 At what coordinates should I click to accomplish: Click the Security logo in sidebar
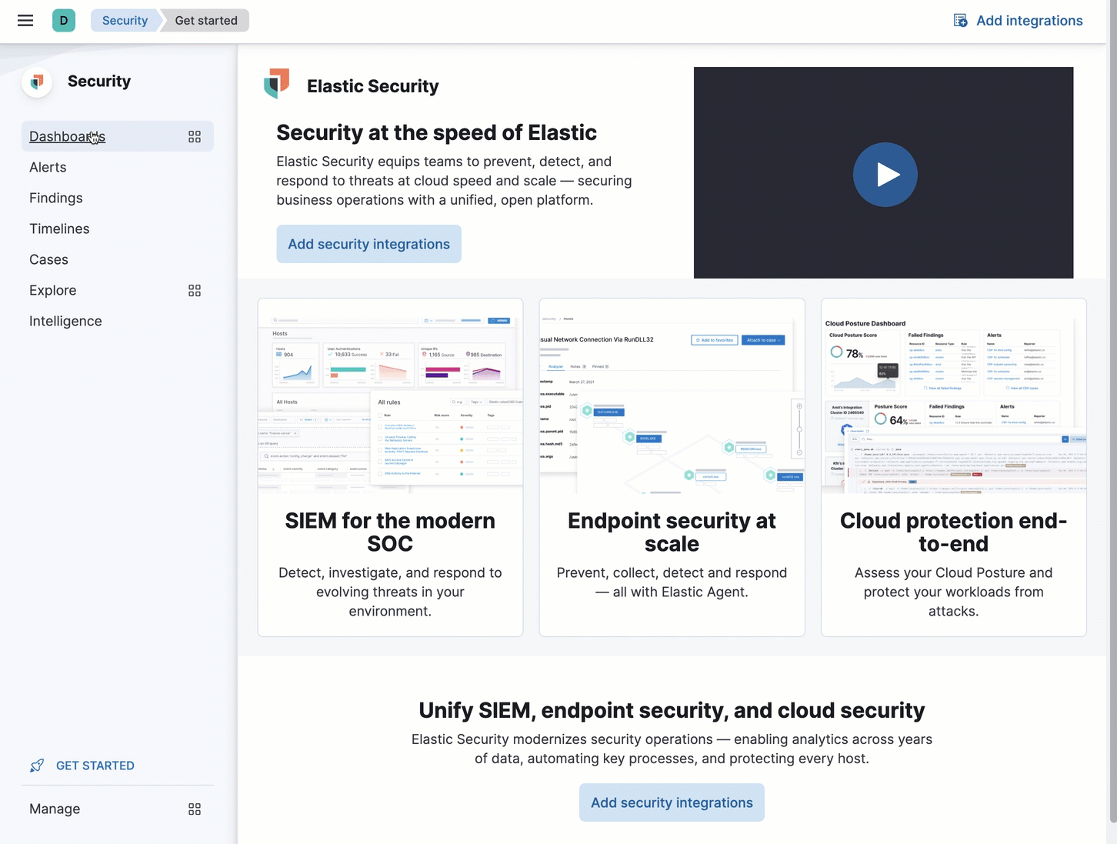point(37,82)
